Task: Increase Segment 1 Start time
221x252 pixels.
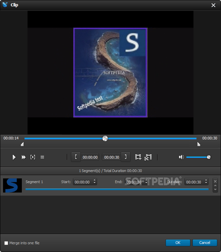Action: point(95,180)
